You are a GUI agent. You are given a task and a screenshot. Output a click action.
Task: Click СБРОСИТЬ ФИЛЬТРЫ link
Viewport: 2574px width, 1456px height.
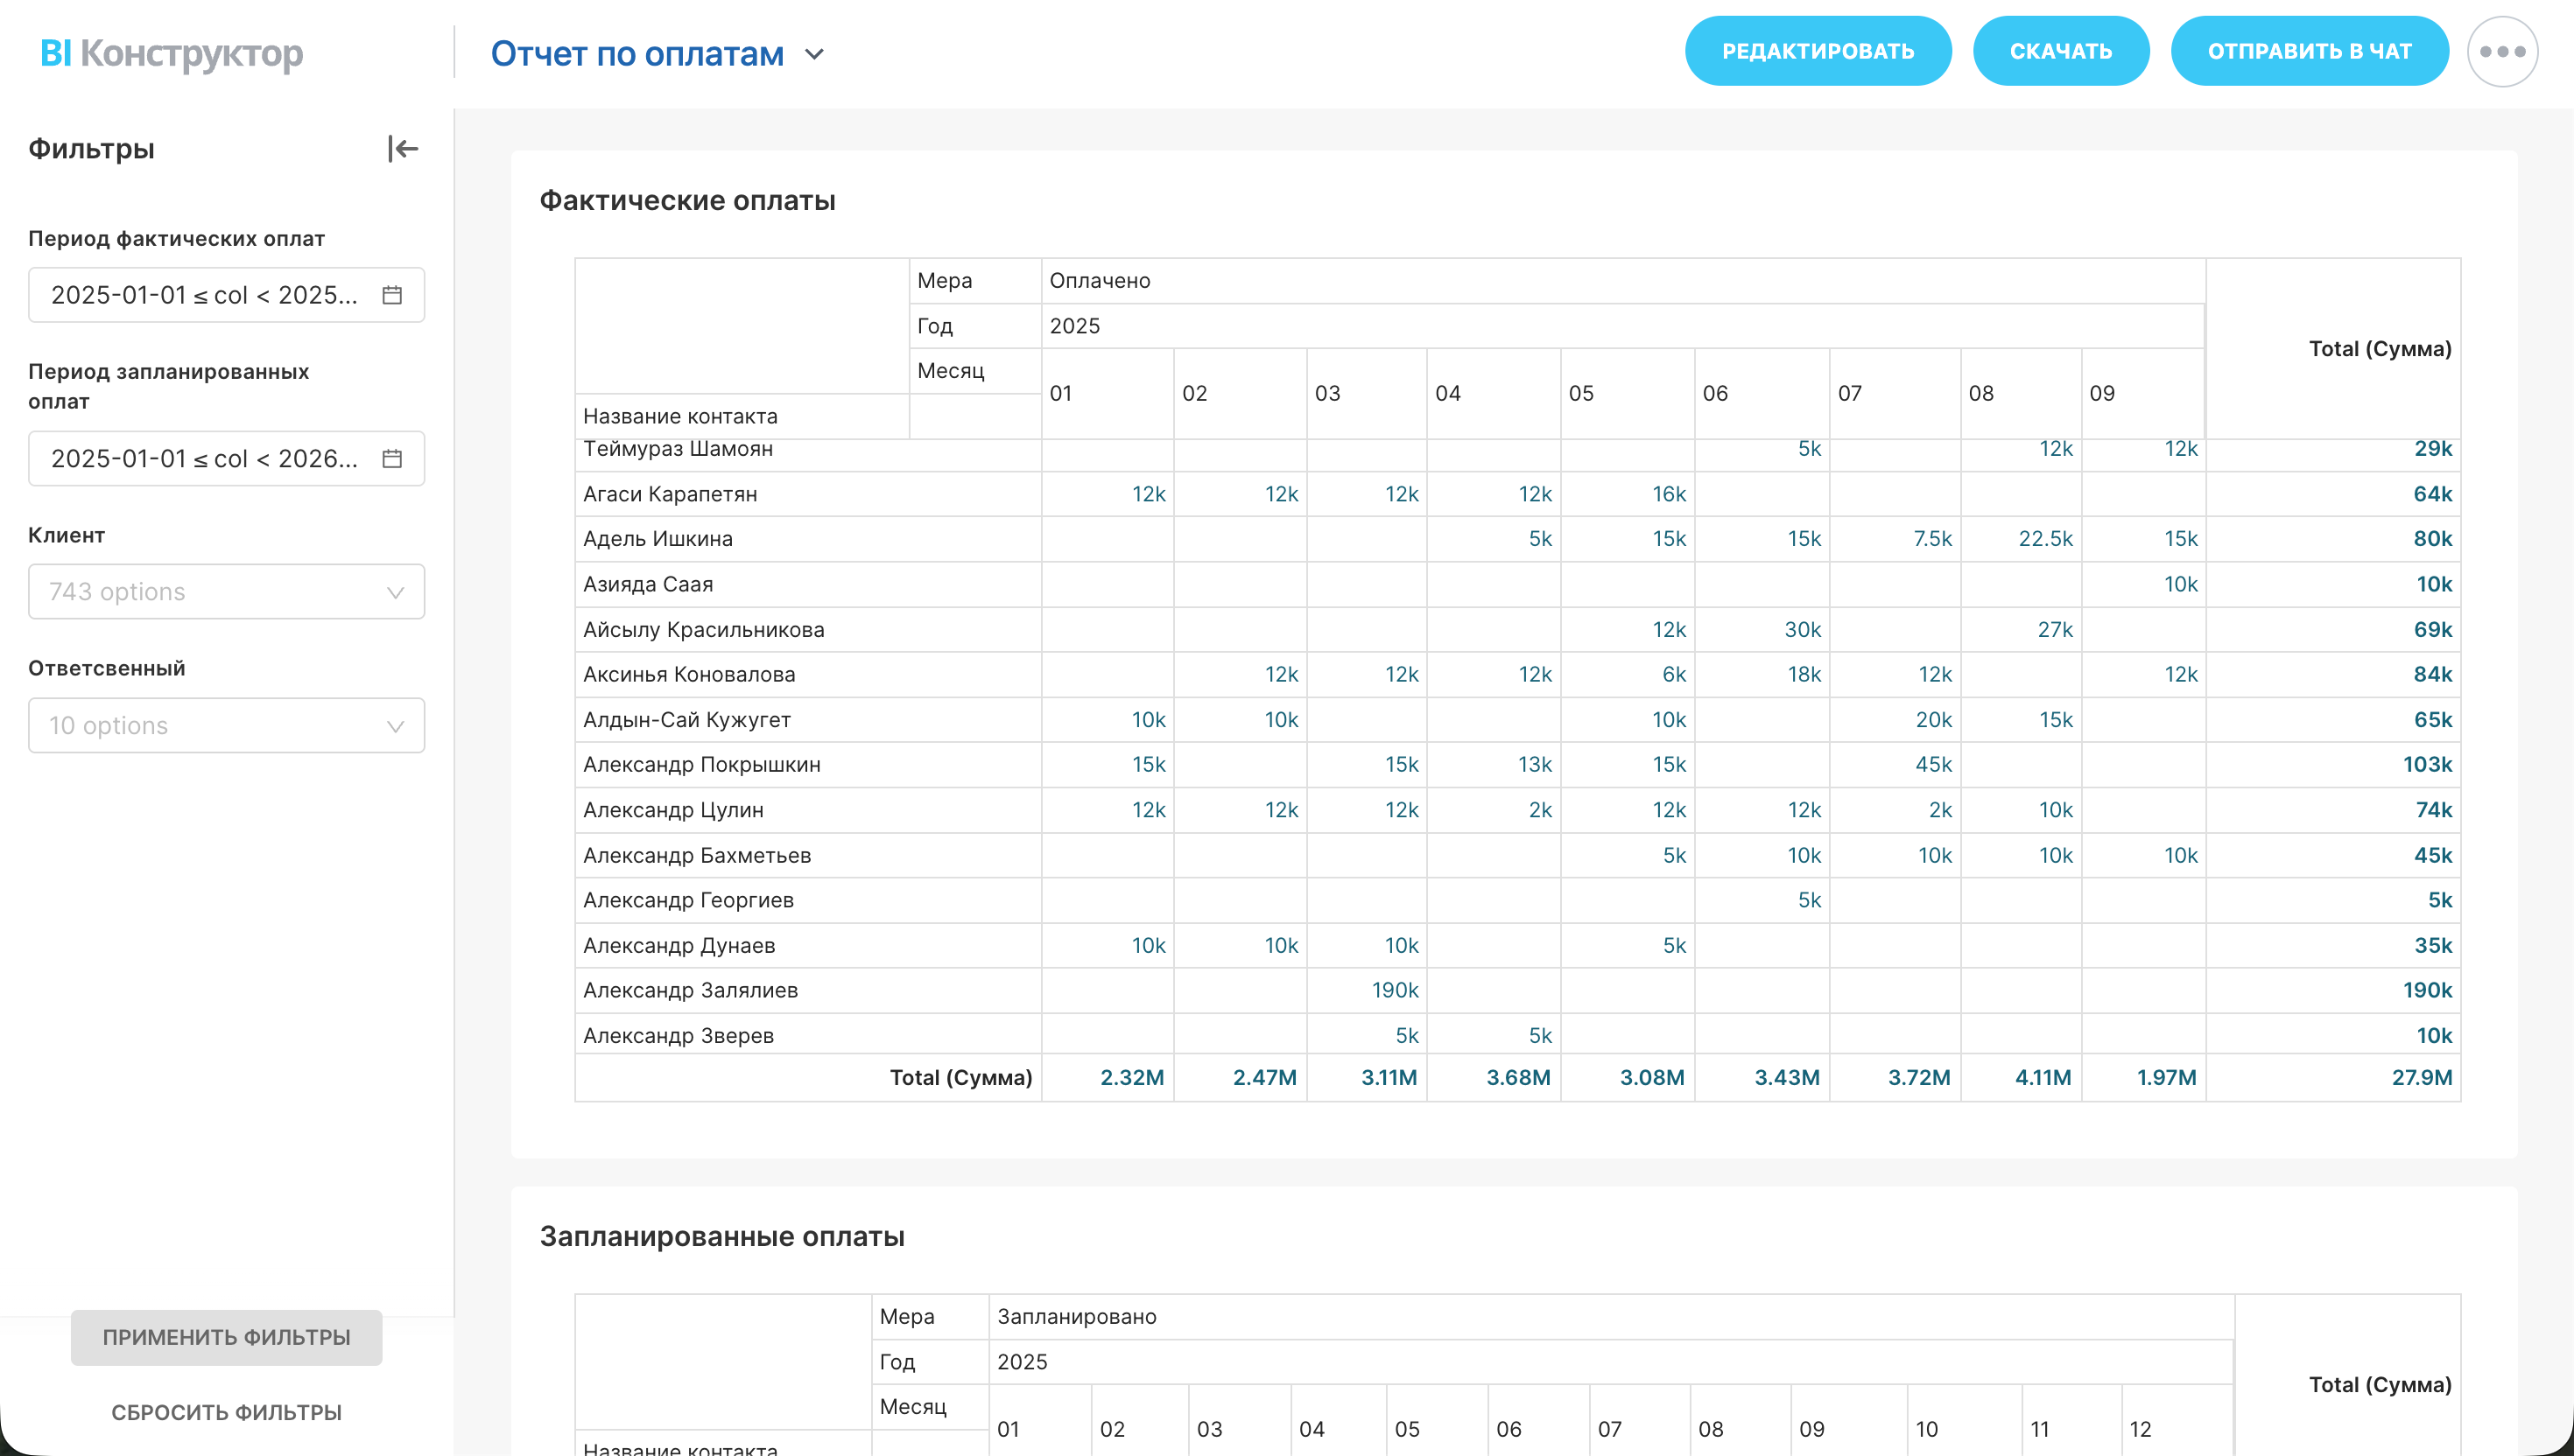click(226, 1412)
